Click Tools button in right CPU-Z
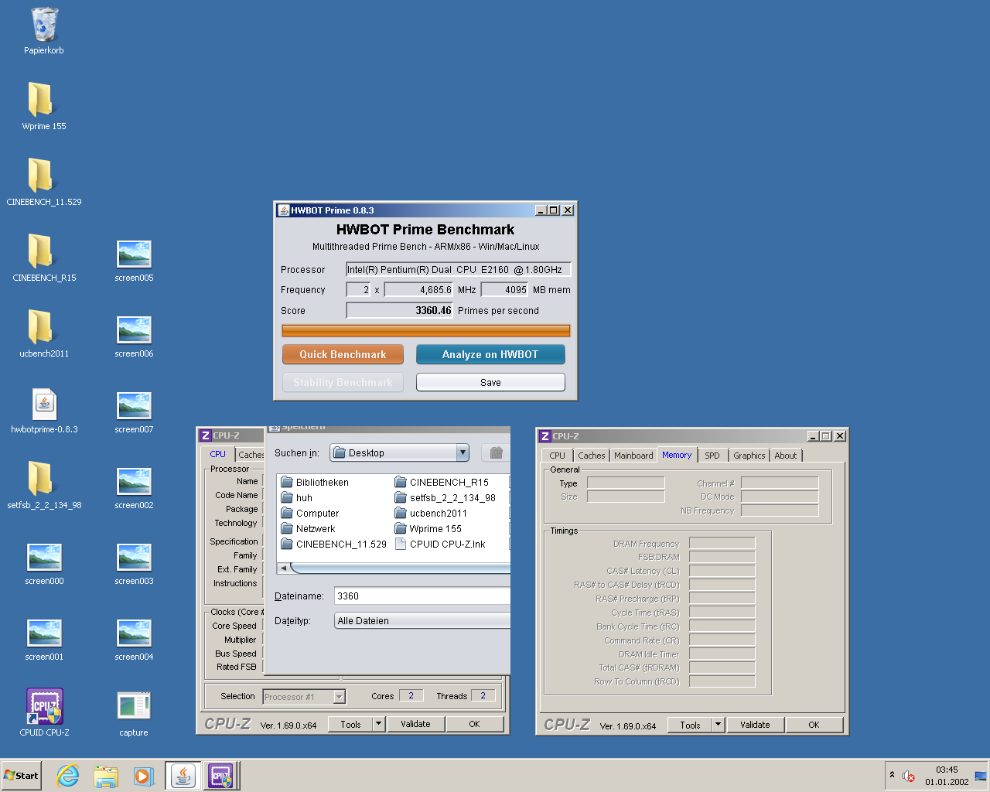The width and height of the screenshot is (990, 792). tap(690, 725)
